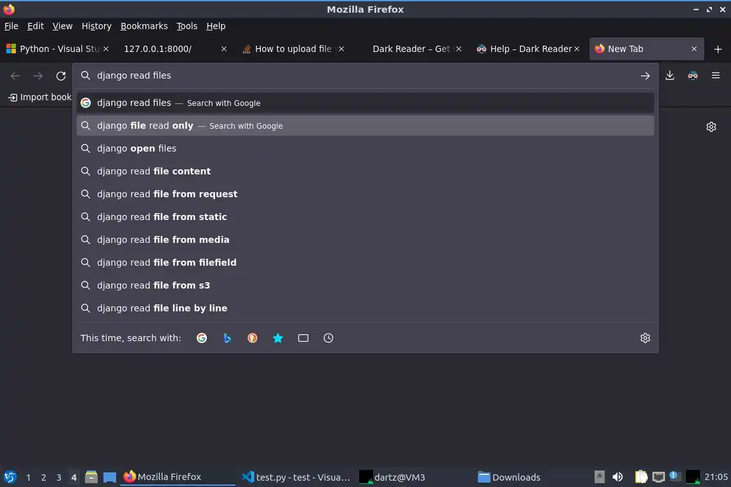Open the update notification tray icon
731x487 pixels.
(x=675, y=476)
